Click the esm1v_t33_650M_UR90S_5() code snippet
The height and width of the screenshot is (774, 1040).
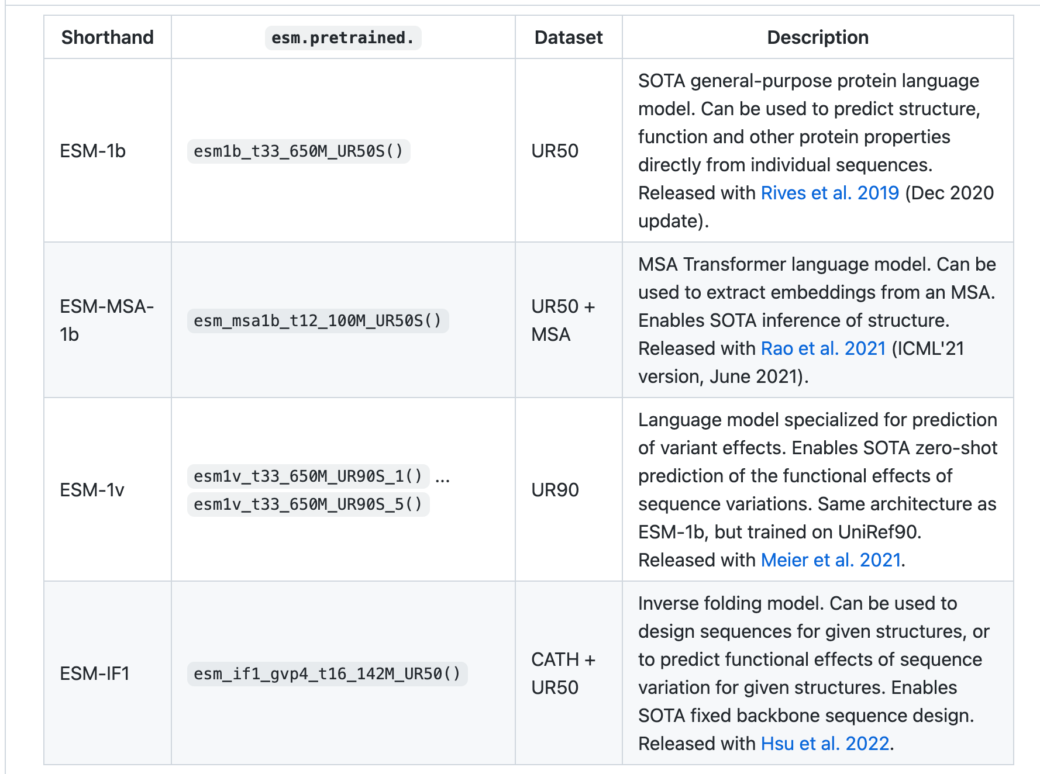click(308, 505)
